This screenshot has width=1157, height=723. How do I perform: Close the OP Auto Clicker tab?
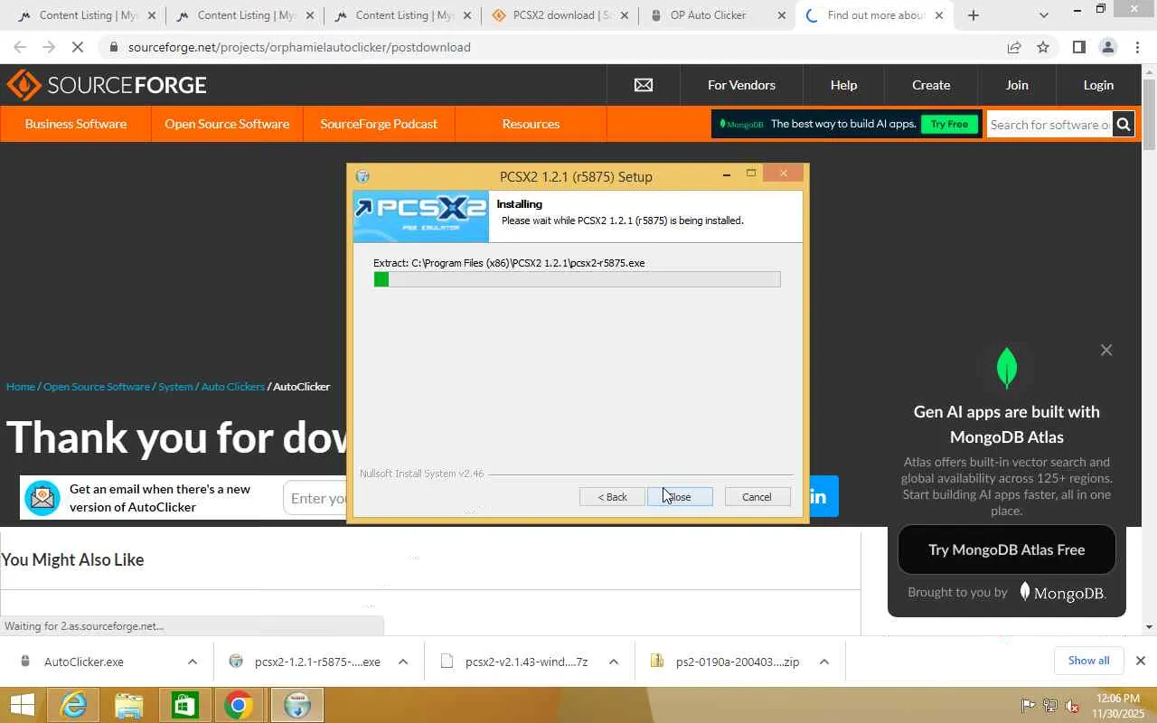click(x=782, y=15)
